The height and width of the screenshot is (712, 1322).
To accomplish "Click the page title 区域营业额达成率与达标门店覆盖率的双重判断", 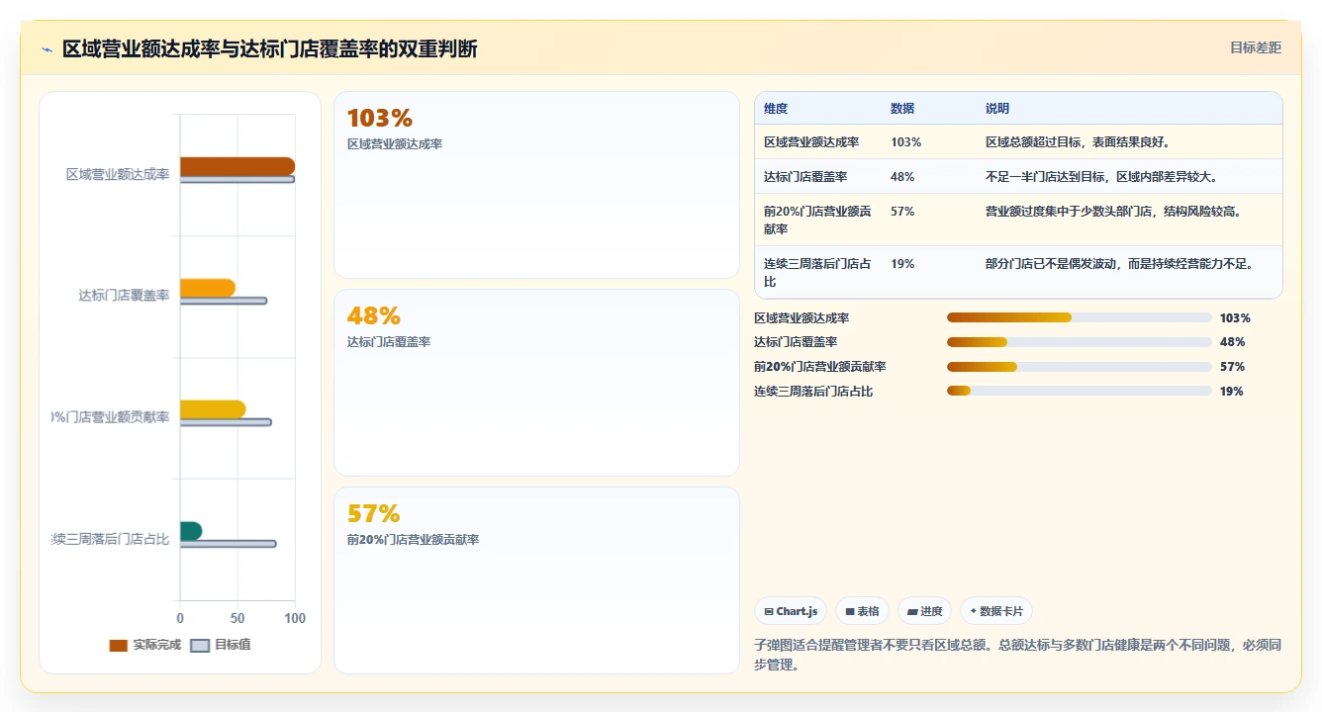I will [x=270, y=48].
